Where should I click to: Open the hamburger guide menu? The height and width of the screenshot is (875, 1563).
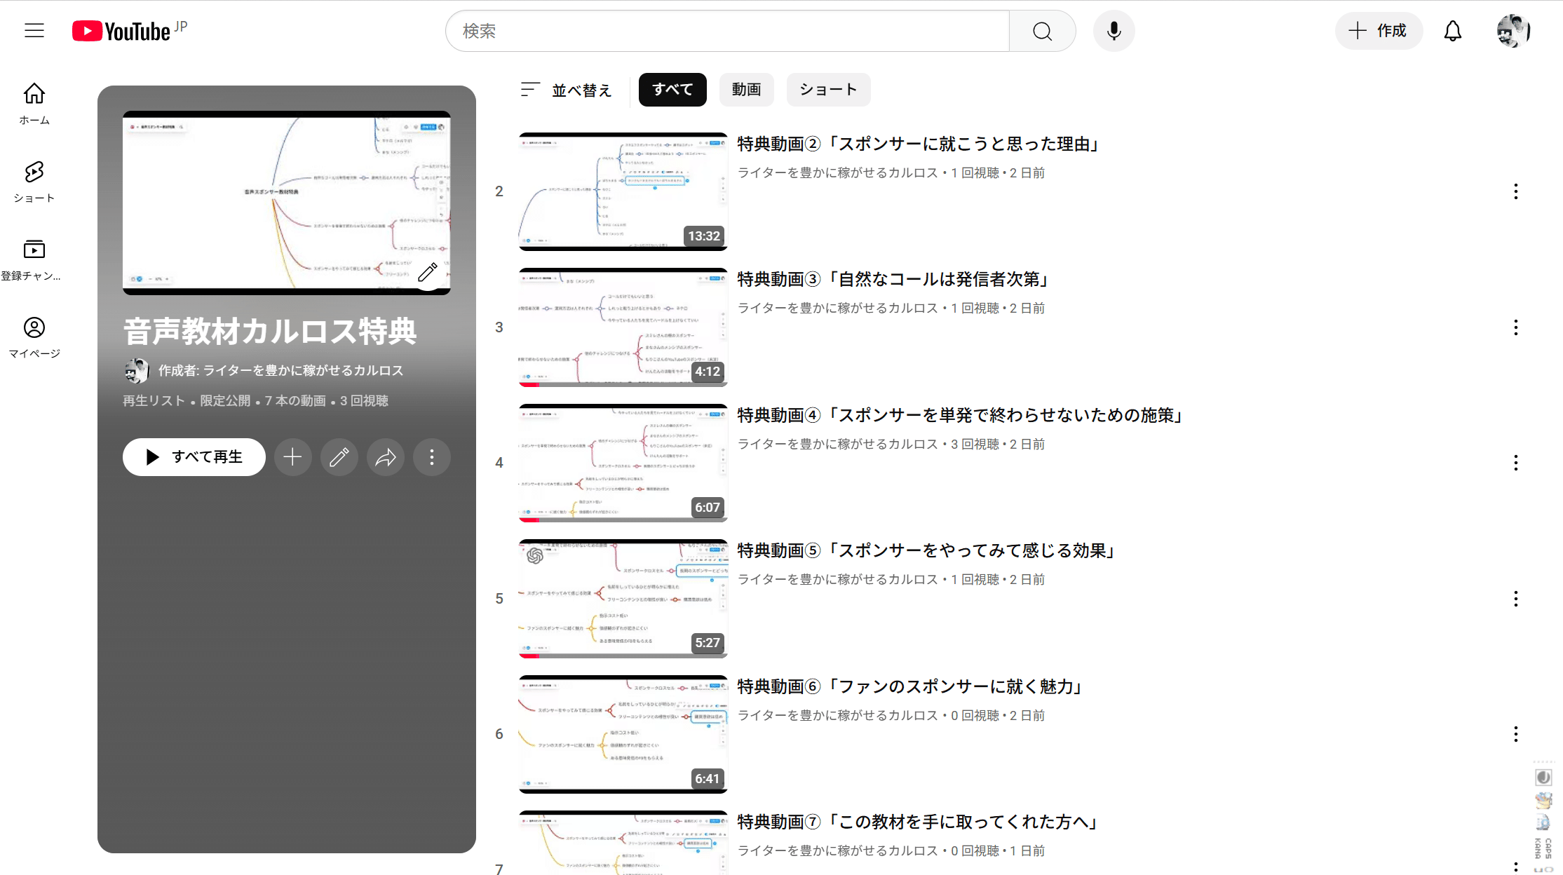click(34, 31)
